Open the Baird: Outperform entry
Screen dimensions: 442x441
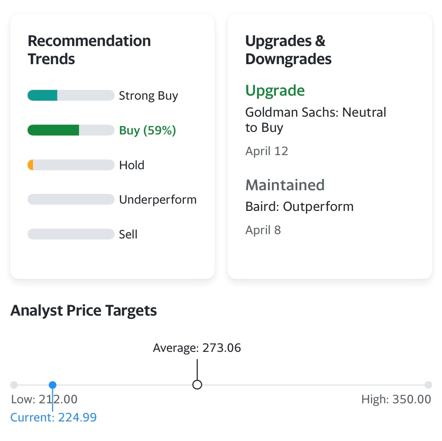(299, 207)
